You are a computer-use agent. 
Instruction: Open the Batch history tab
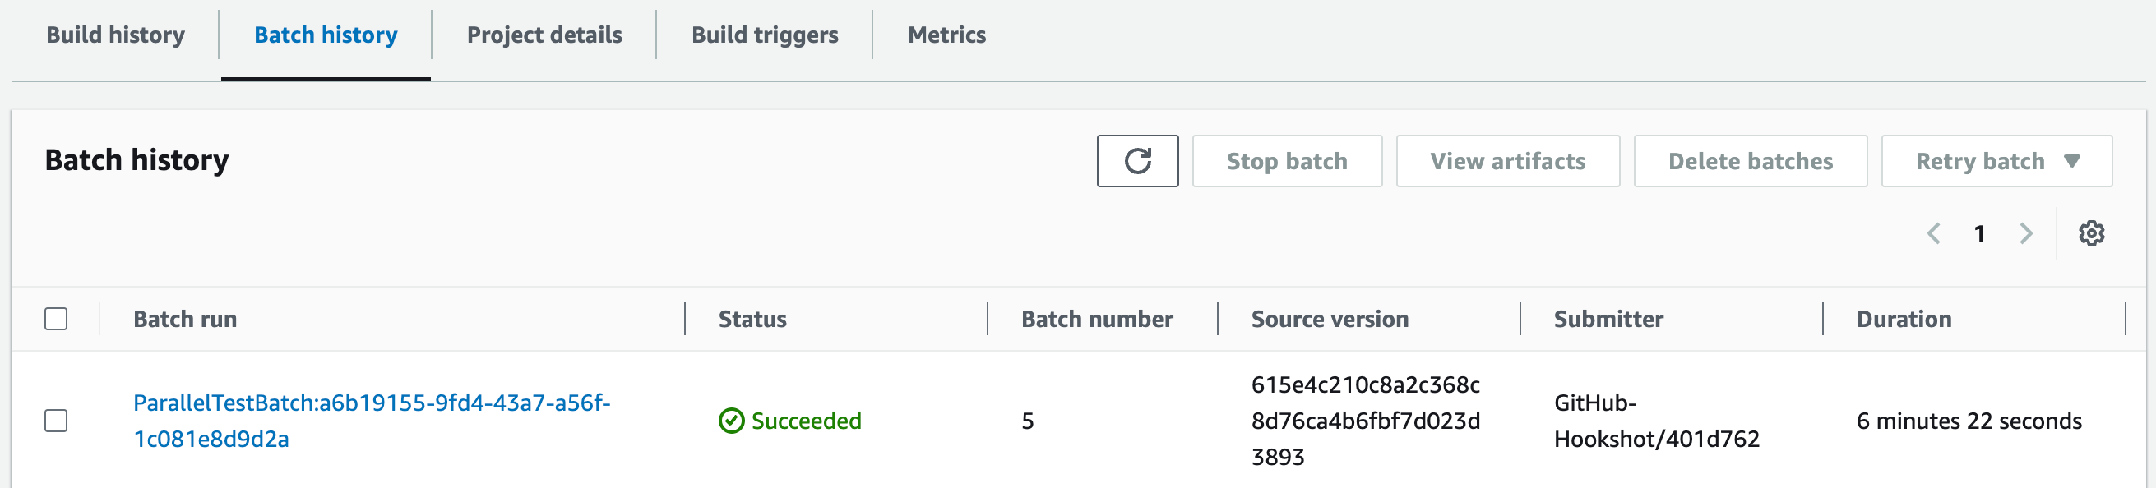326,35
